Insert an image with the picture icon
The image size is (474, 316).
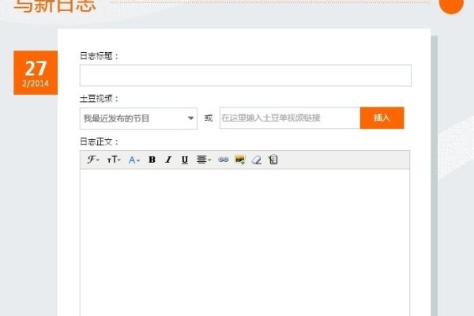(x=240, y=160)
